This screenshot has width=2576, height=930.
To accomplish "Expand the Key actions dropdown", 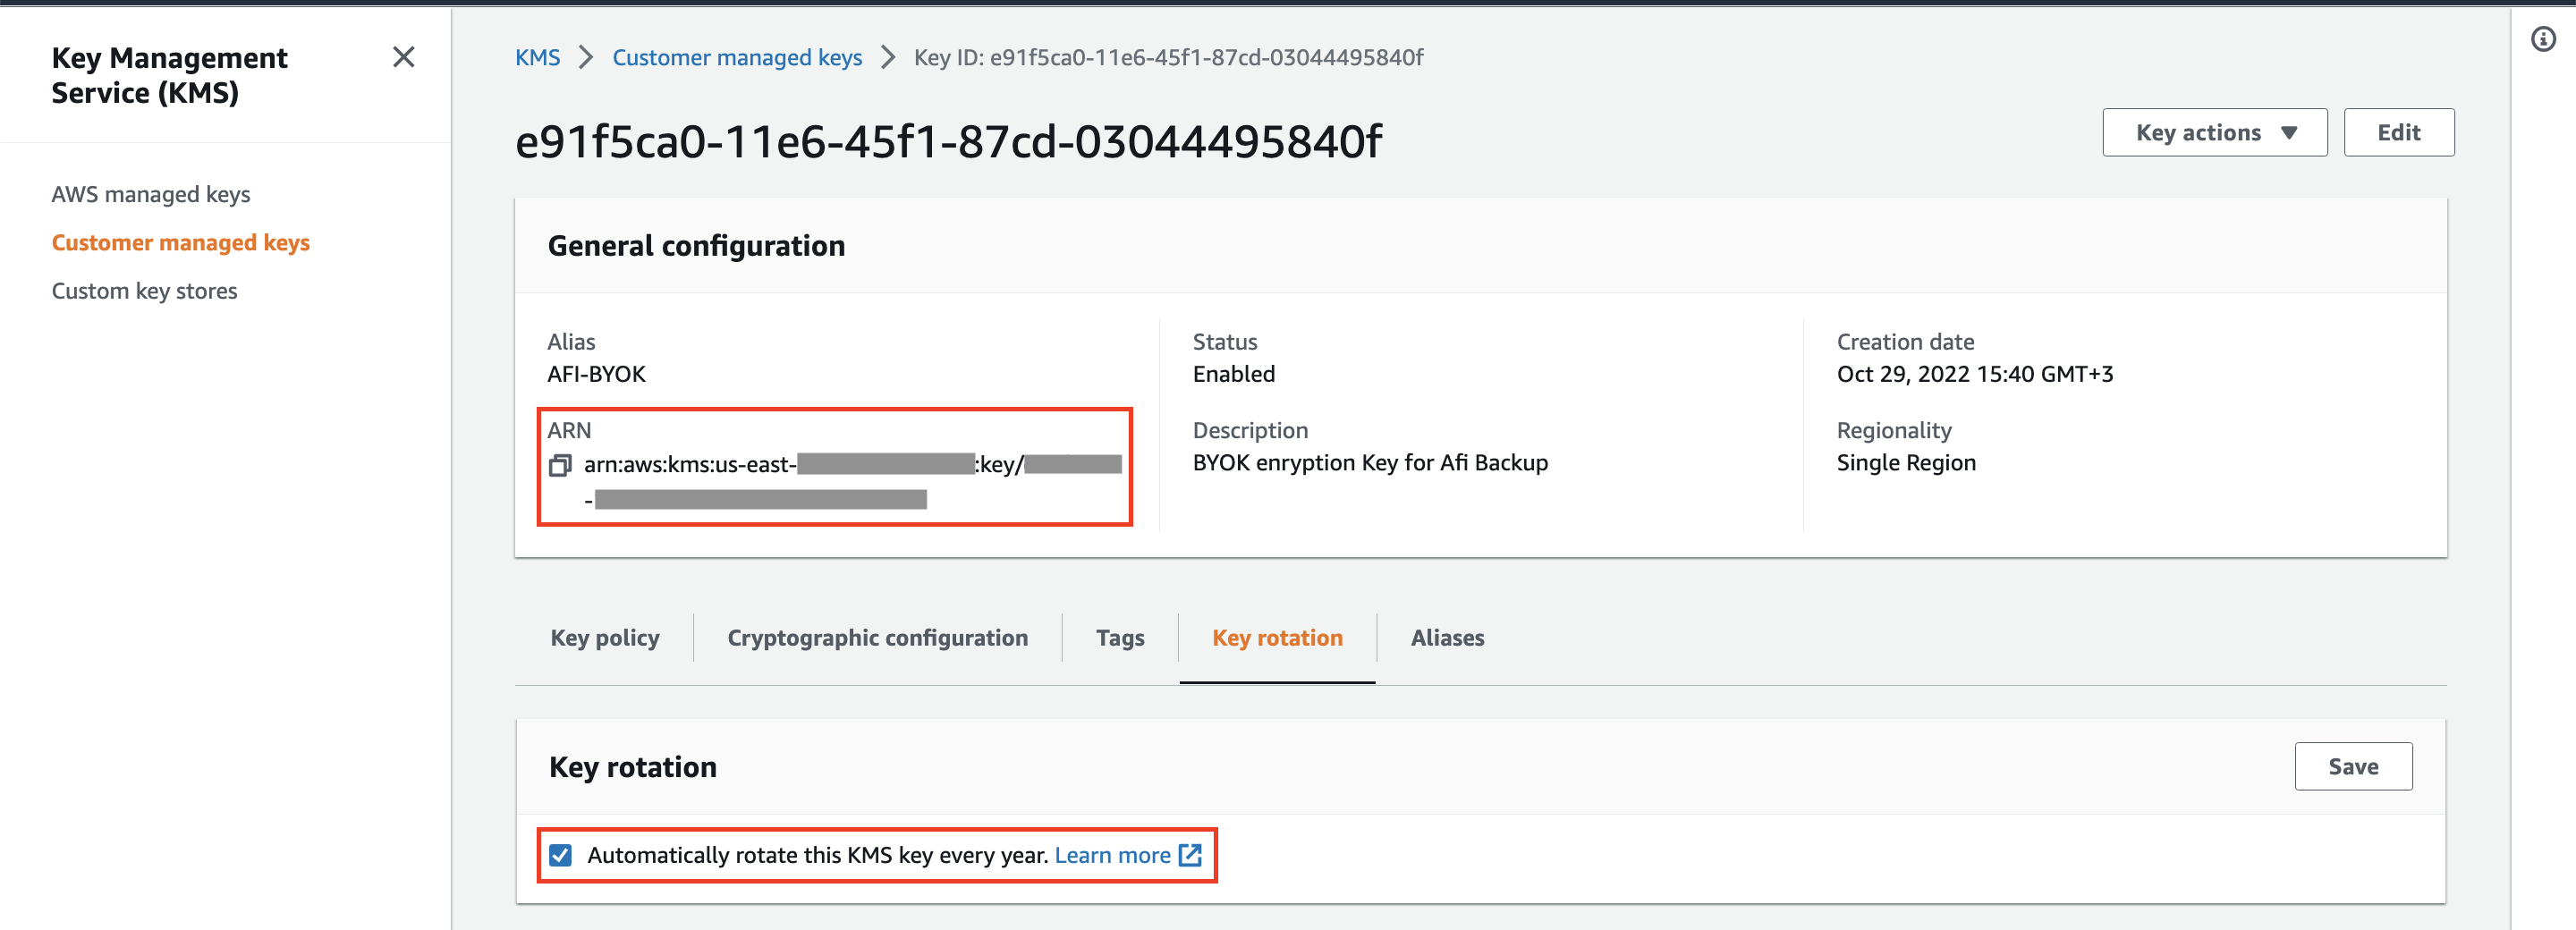I will point(2214,132).
